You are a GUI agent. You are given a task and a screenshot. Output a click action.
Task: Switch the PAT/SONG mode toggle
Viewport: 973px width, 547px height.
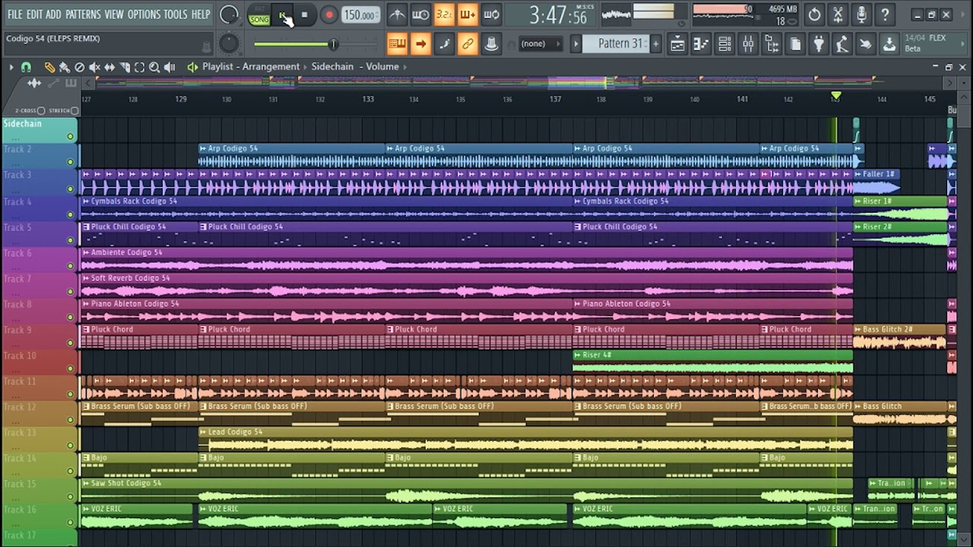(x=259, y=15)
